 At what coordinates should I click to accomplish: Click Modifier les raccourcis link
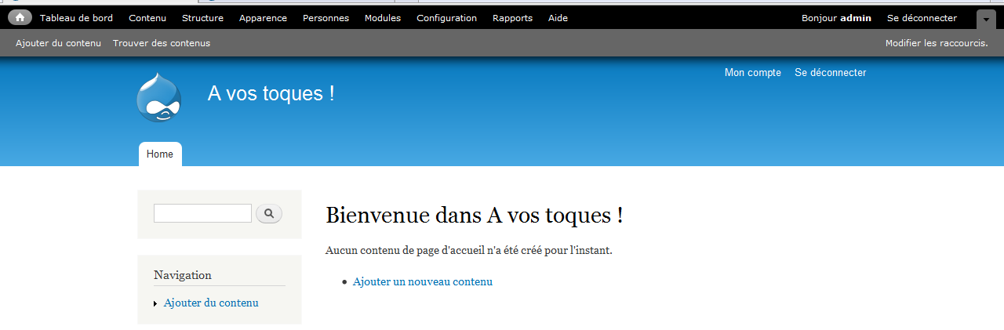click(x=936, y=43)
